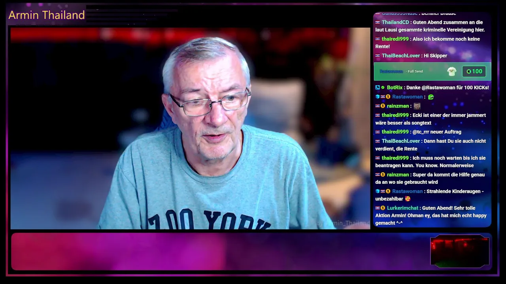Click the Thai flag beside thairedi999's '@tc_rrr' message
Viewport: 506px width, 284px height.
(x=378, y=132)
